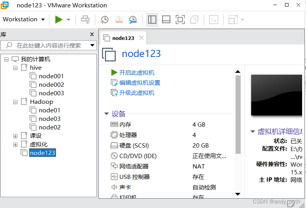The width and height of the screenshot is (306, 208).
Task: Click the 处理器 processor device icon
Action: click(114, 135)
